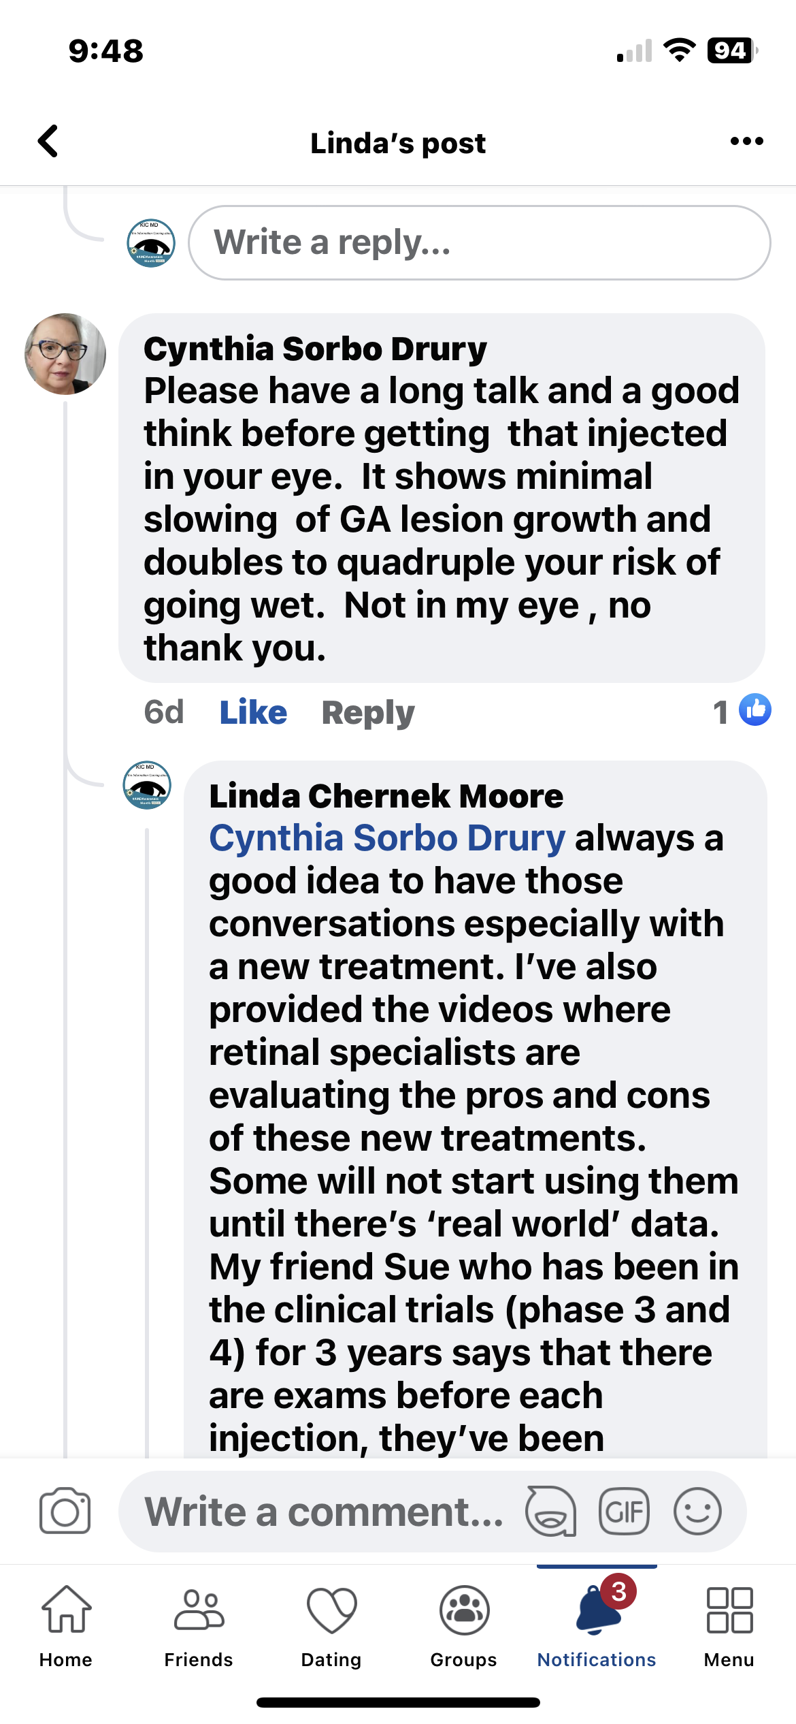Open Linda Chernek Moore's profile name
Viewport: 796px width, 1724px height.
point(386,796)
